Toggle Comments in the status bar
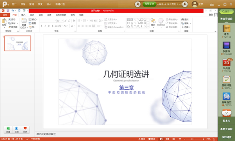235x141 pixels. [152, 139]
